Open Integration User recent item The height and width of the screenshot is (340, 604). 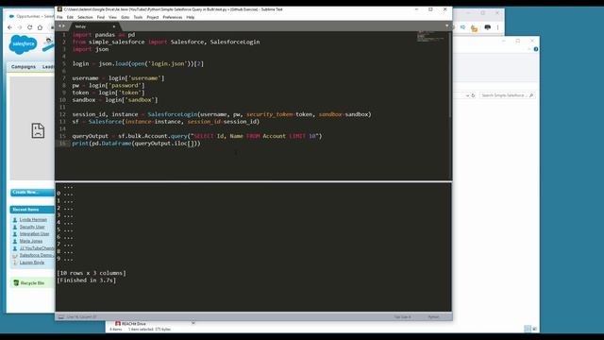coord(34,234)
